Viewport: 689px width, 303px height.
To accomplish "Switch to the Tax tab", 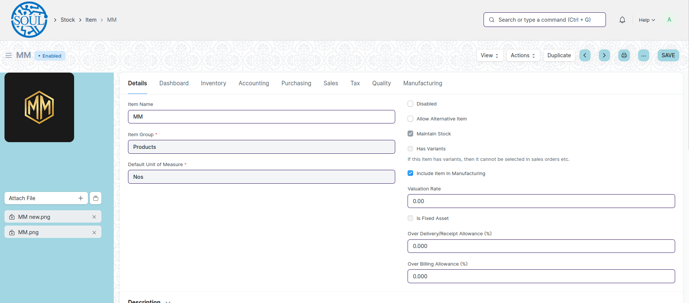I will pyautogui.click(x=355, y=83).
